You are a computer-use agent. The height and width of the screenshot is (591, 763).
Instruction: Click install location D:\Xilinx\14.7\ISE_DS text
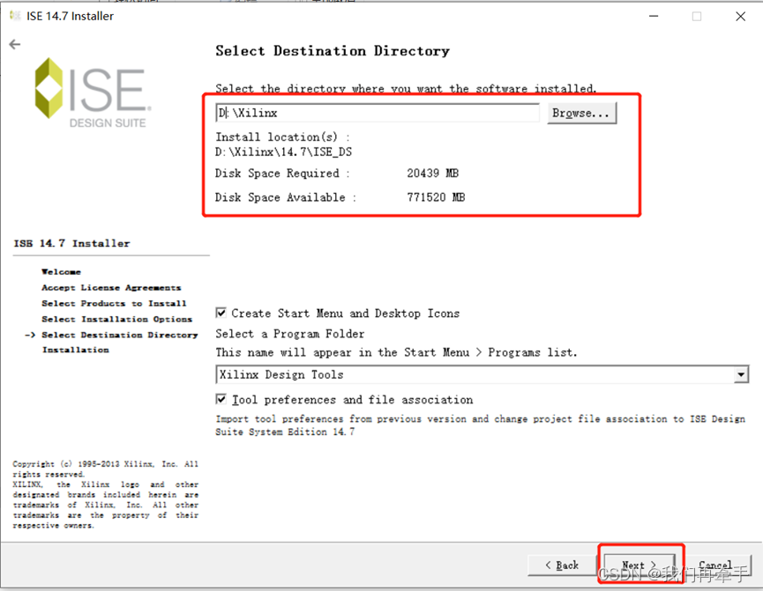pyautogui.click(x=284, y=151)
